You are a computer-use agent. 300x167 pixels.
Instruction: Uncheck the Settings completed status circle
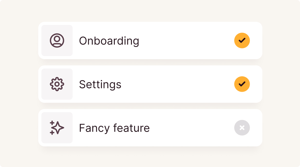pyautogui.click(x=242, y=84)
